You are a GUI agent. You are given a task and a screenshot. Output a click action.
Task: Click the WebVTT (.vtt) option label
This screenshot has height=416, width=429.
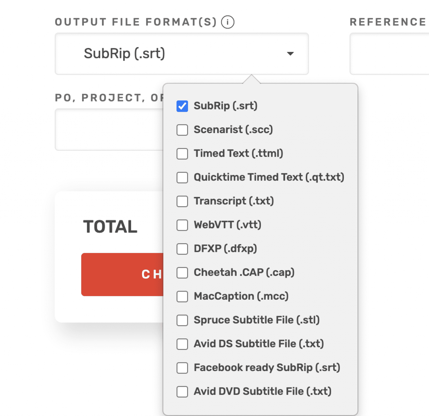click(x=227, y=225)
